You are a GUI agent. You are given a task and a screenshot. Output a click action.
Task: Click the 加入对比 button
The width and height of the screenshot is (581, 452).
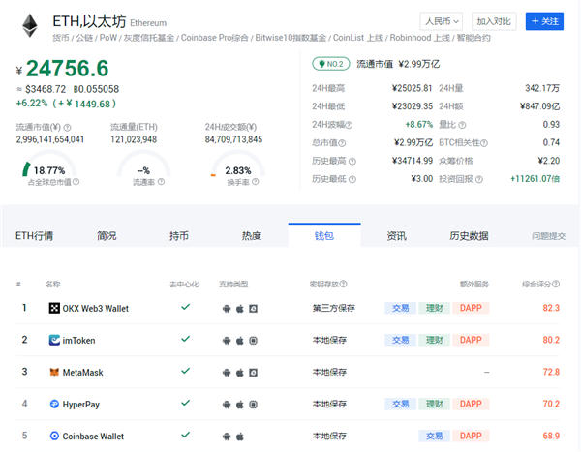[x=494, y=21]
